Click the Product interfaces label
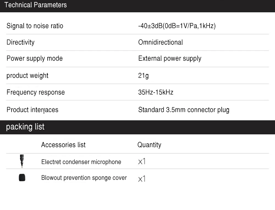275x210 pixels. pyautogui.click(x=32, y=110)
